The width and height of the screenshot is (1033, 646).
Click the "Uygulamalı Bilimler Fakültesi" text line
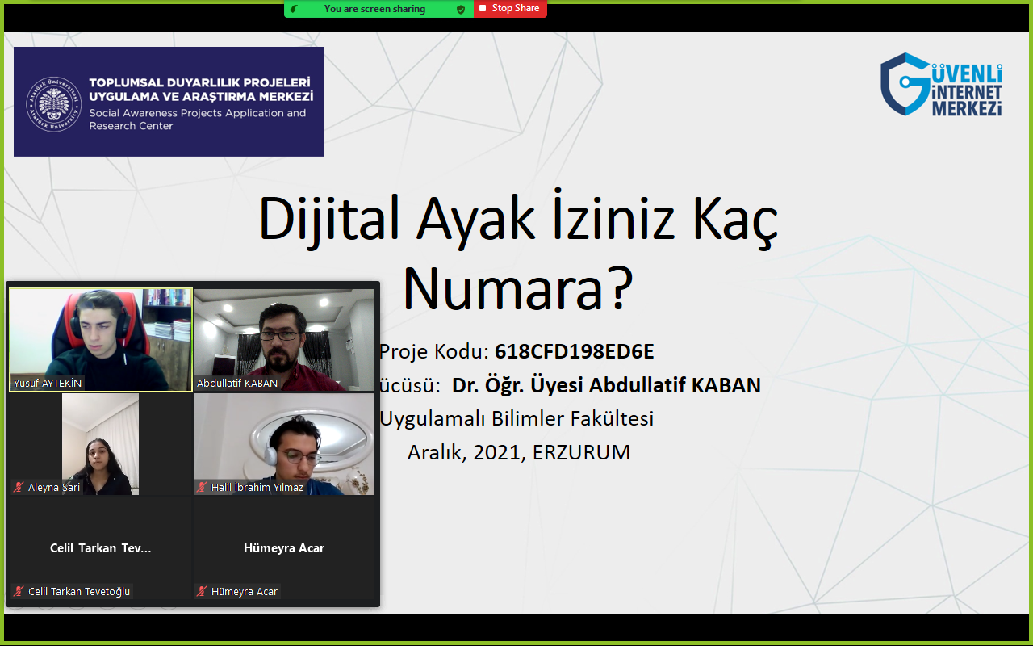click(516, 419)
